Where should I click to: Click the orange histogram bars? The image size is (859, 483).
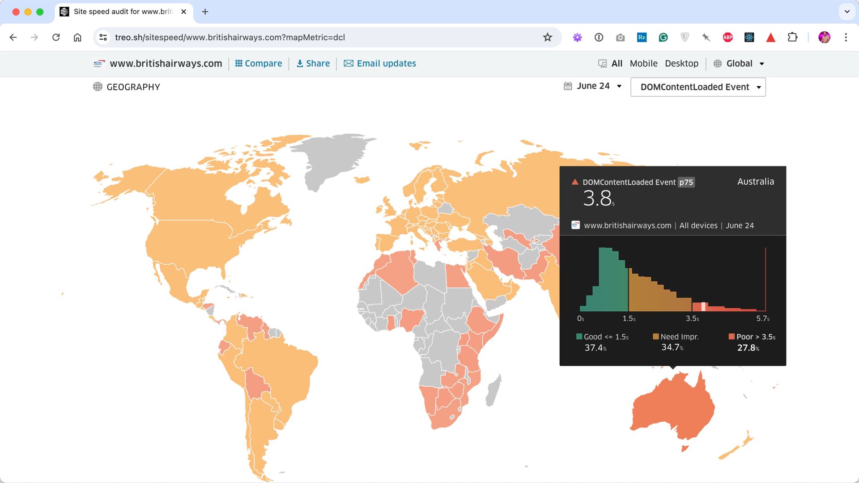click(x=655, y=295)
